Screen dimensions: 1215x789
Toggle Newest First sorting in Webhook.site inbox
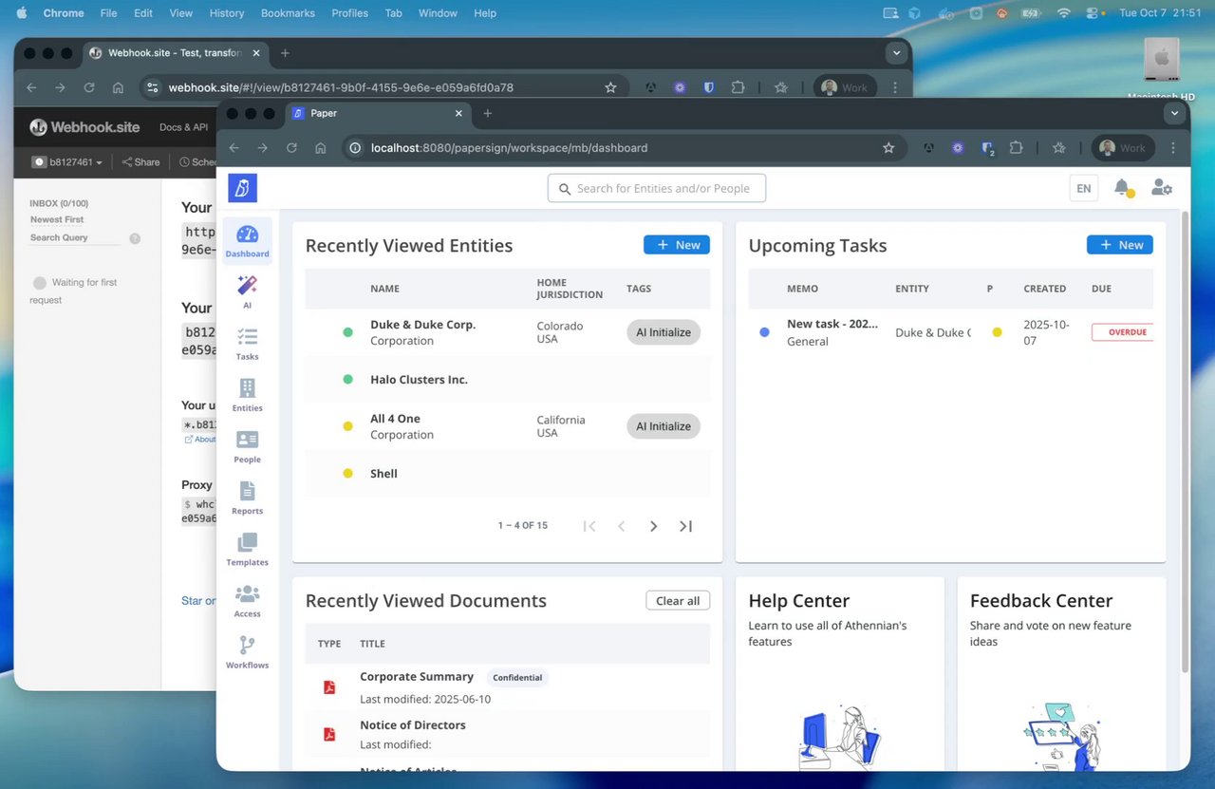pyautogui.click(x=57, y=219)
